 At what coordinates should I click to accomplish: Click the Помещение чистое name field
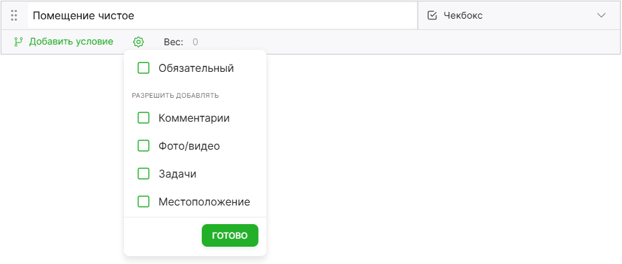click(x=222, y=15)
